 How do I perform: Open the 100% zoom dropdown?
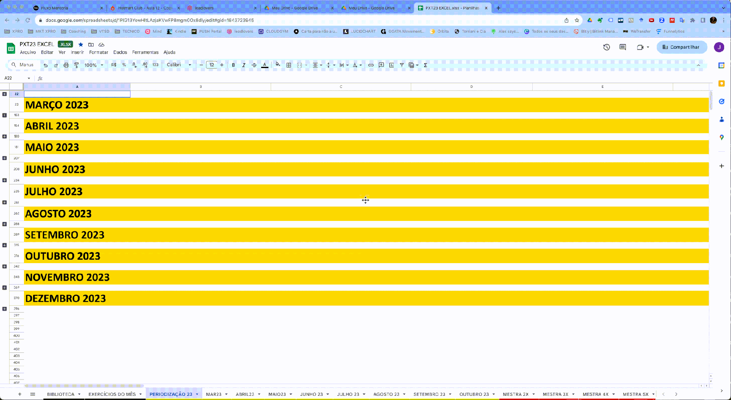(94, 65)
